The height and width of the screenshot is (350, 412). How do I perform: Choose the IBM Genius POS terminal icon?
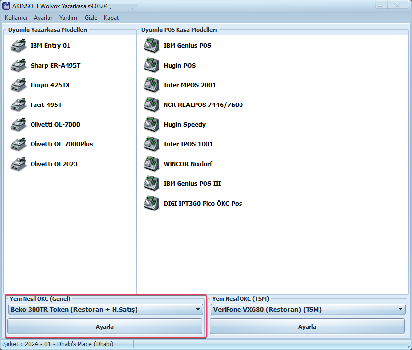(x=151, y=46)
